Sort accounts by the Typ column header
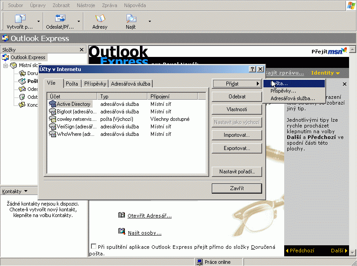This screenshot has width=357, height=266. coord(122,96)
